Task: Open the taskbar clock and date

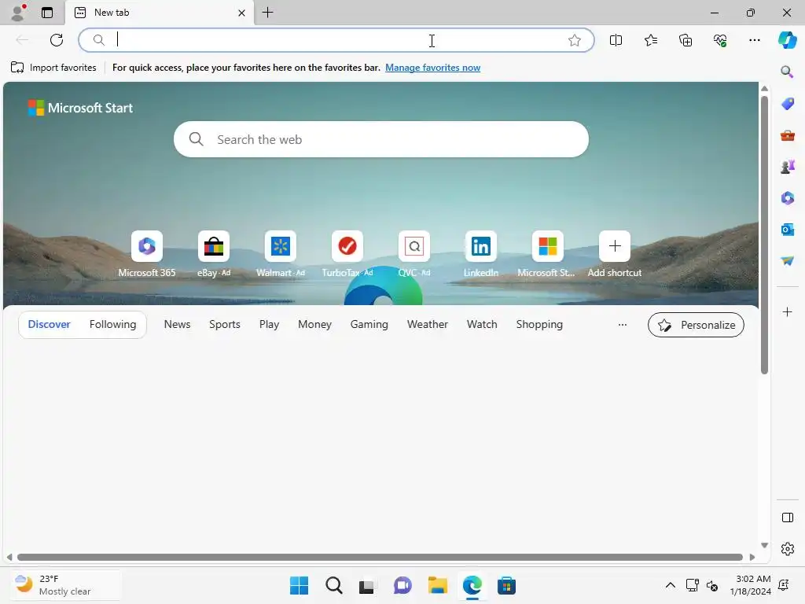Action: click(750, 585)
